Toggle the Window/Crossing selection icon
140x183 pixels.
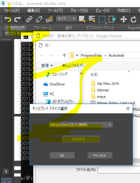click(x=112, y=19)
